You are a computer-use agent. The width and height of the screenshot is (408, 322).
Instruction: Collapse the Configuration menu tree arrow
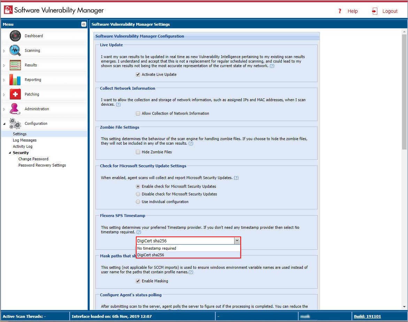point(4,124)
